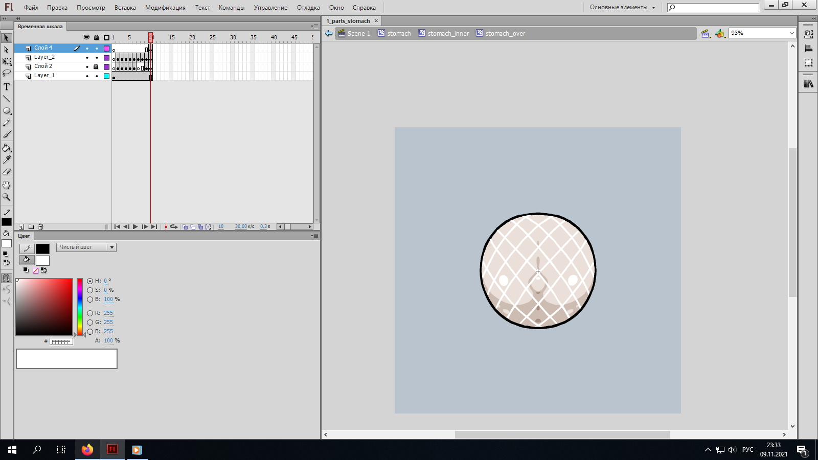Select the Brush tool
Viewport: 818px width, 460px height.
click(7, 134)
